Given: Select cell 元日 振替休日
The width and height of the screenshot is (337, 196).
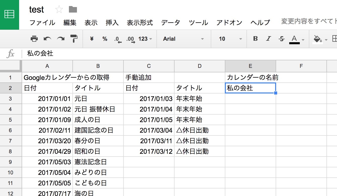Looking at the screenshot, I should pos(98,109).
